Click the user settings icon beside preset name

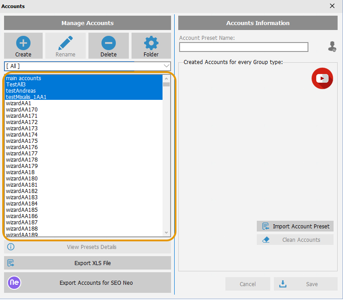pyautogui.click(x=332, y=47)
